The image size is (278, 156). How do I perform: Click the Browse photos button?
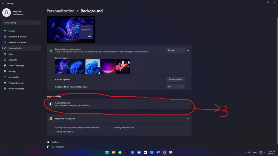[x=176, y=79]
